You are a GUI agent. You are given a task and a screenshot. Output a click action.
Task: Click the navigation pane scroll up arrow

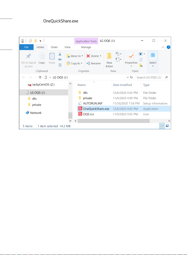(x=70, y=84)
